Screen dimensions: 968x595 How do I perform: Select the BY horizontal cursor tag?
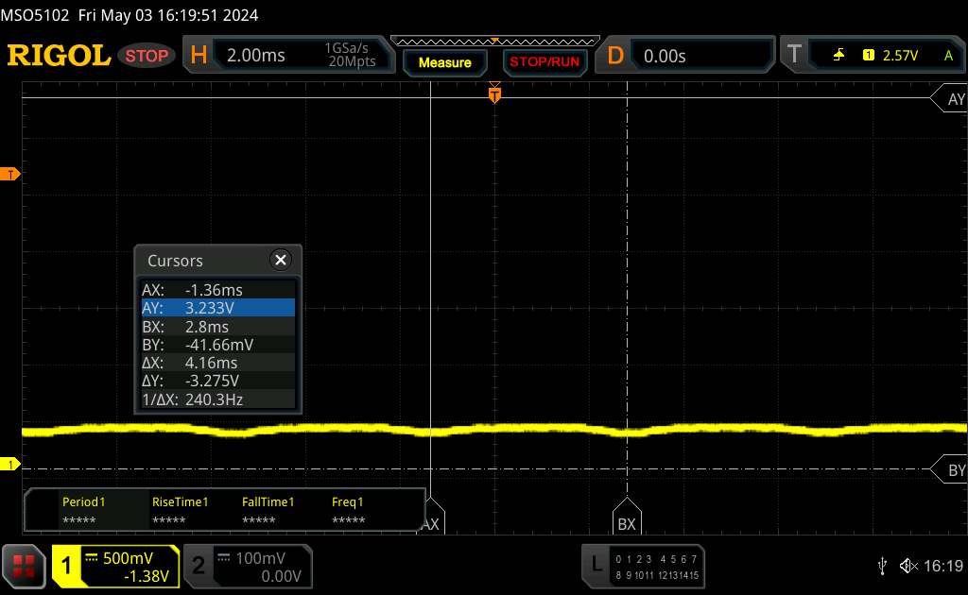coord(950,469)
